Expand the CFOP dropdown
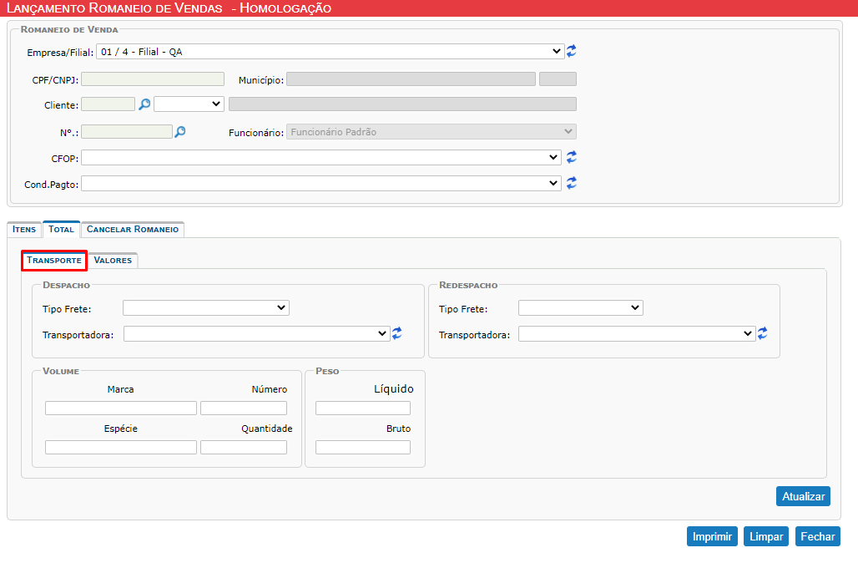This screenshot has height=563, width=858. pos(321,158)
